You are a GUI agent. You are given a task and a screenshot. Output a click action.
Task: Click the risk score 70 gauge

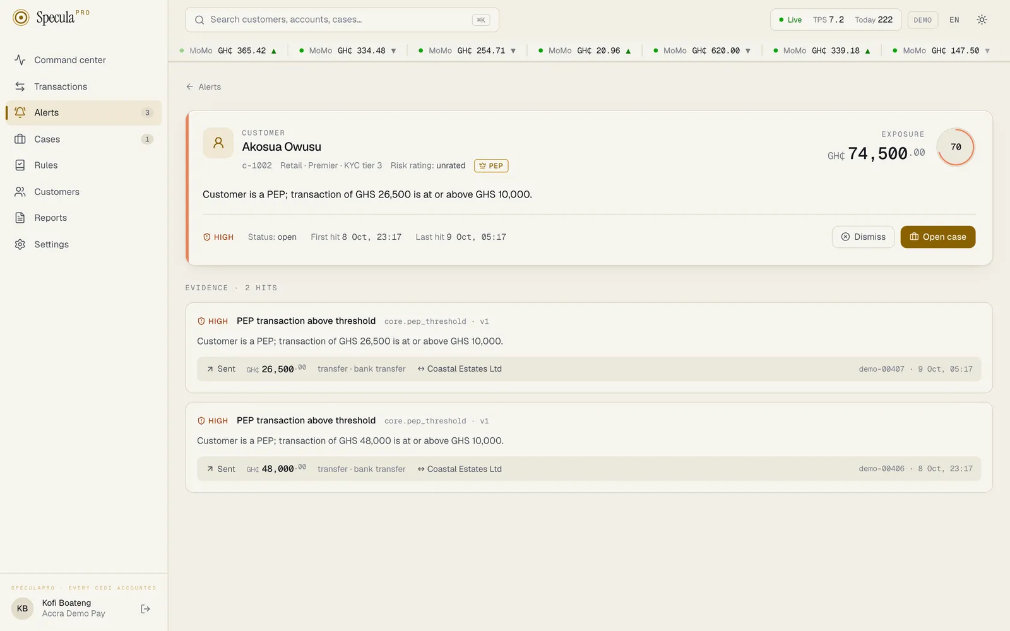click(956, 147)
